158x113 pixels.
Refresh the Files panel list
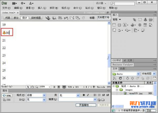point(120,78)
